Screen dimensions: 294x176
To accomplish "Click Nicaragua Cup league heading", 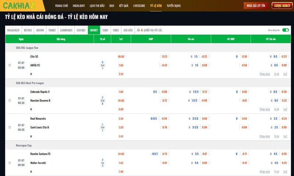I will point(24,146).
